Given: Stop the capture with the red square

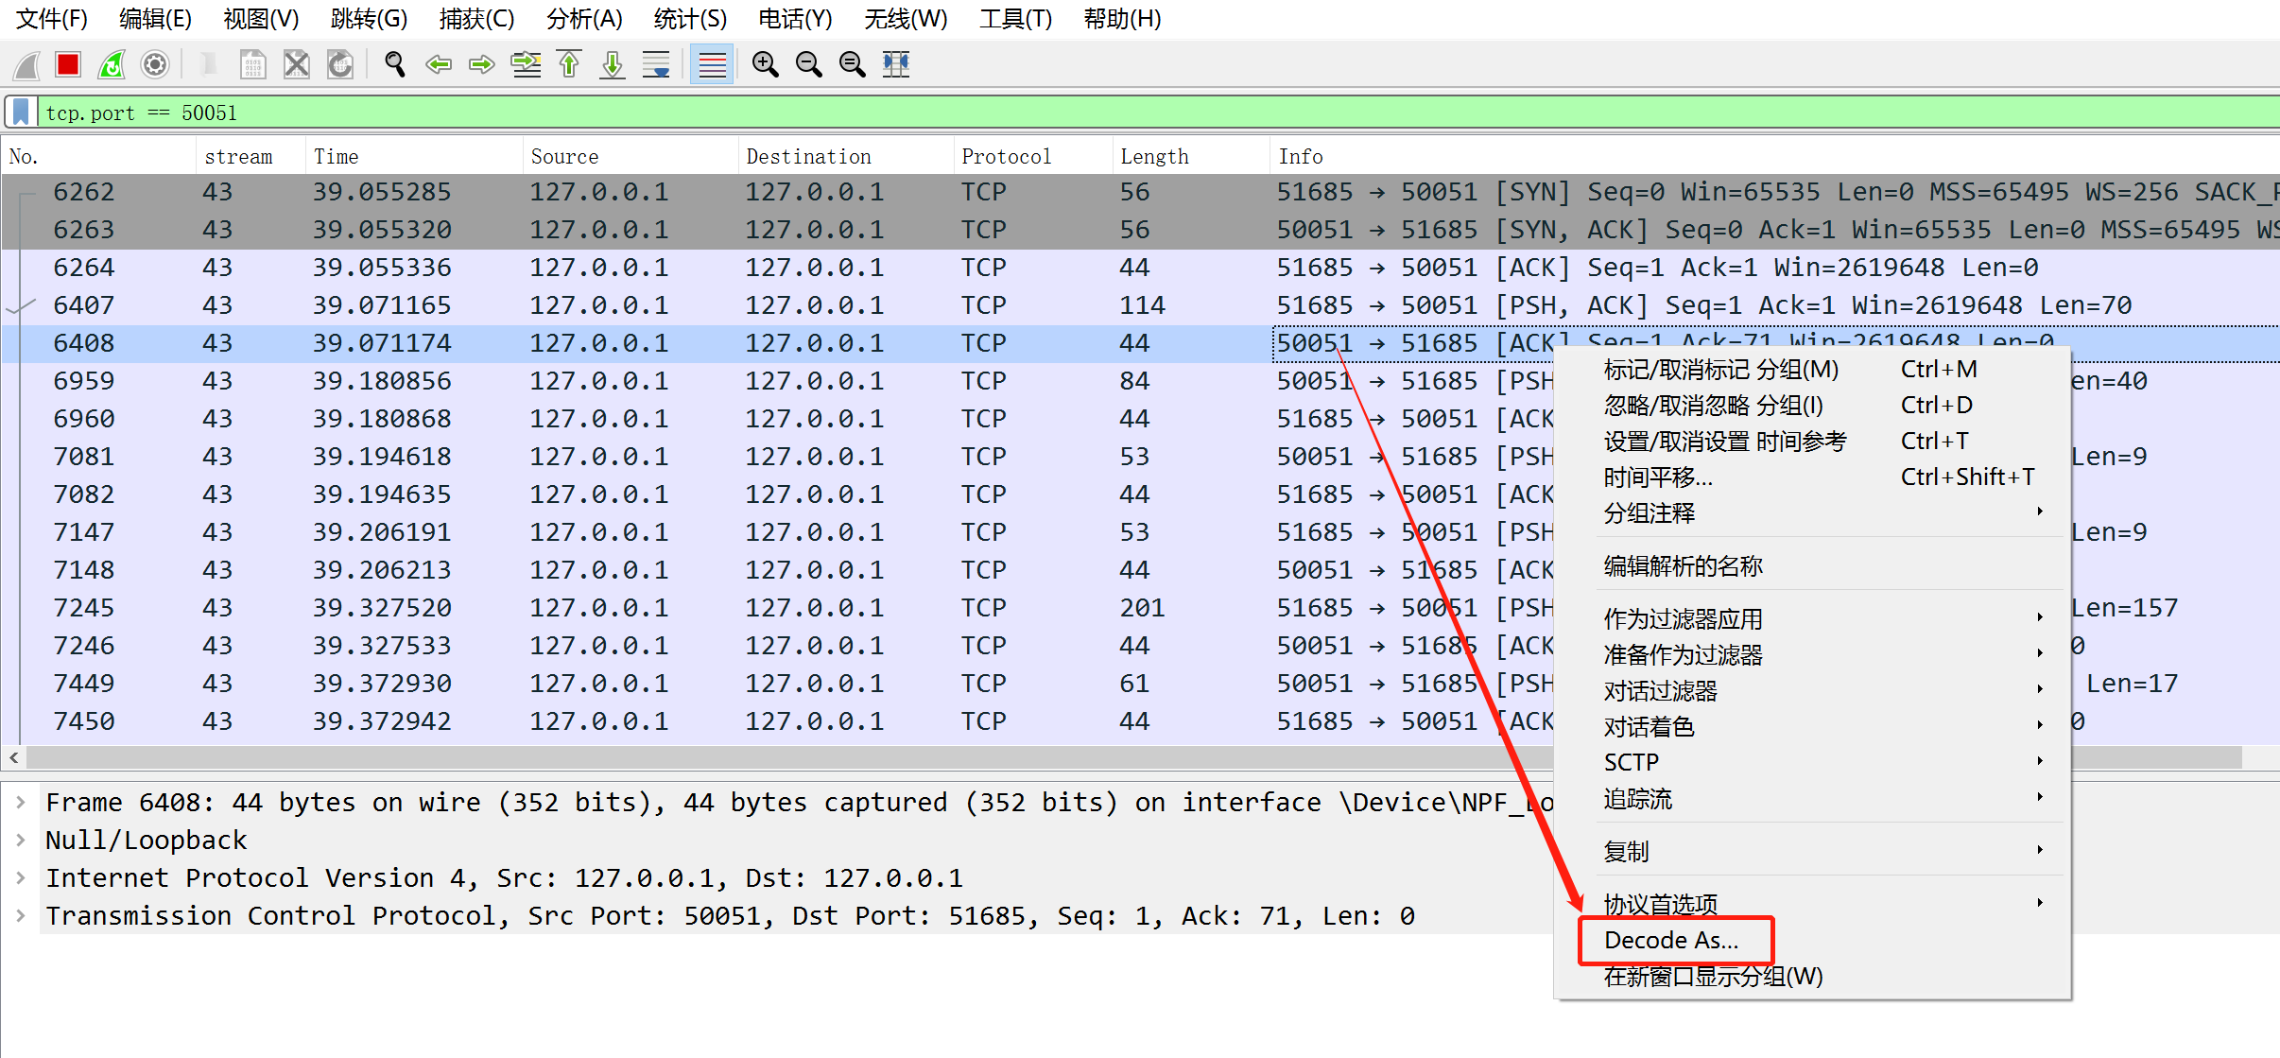Looking at the screenshot, I should 68,64.
